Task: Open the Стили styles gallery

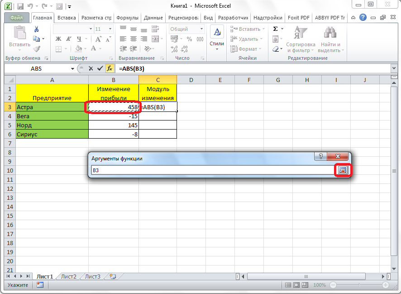Action: [217, 39]
